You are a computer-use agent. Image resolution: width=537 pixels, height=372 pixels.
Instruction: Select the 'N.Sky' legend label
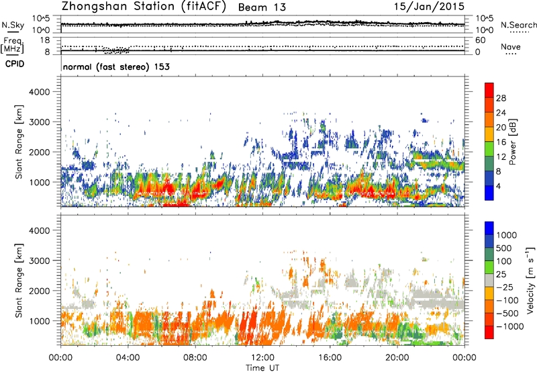(13, 25)
